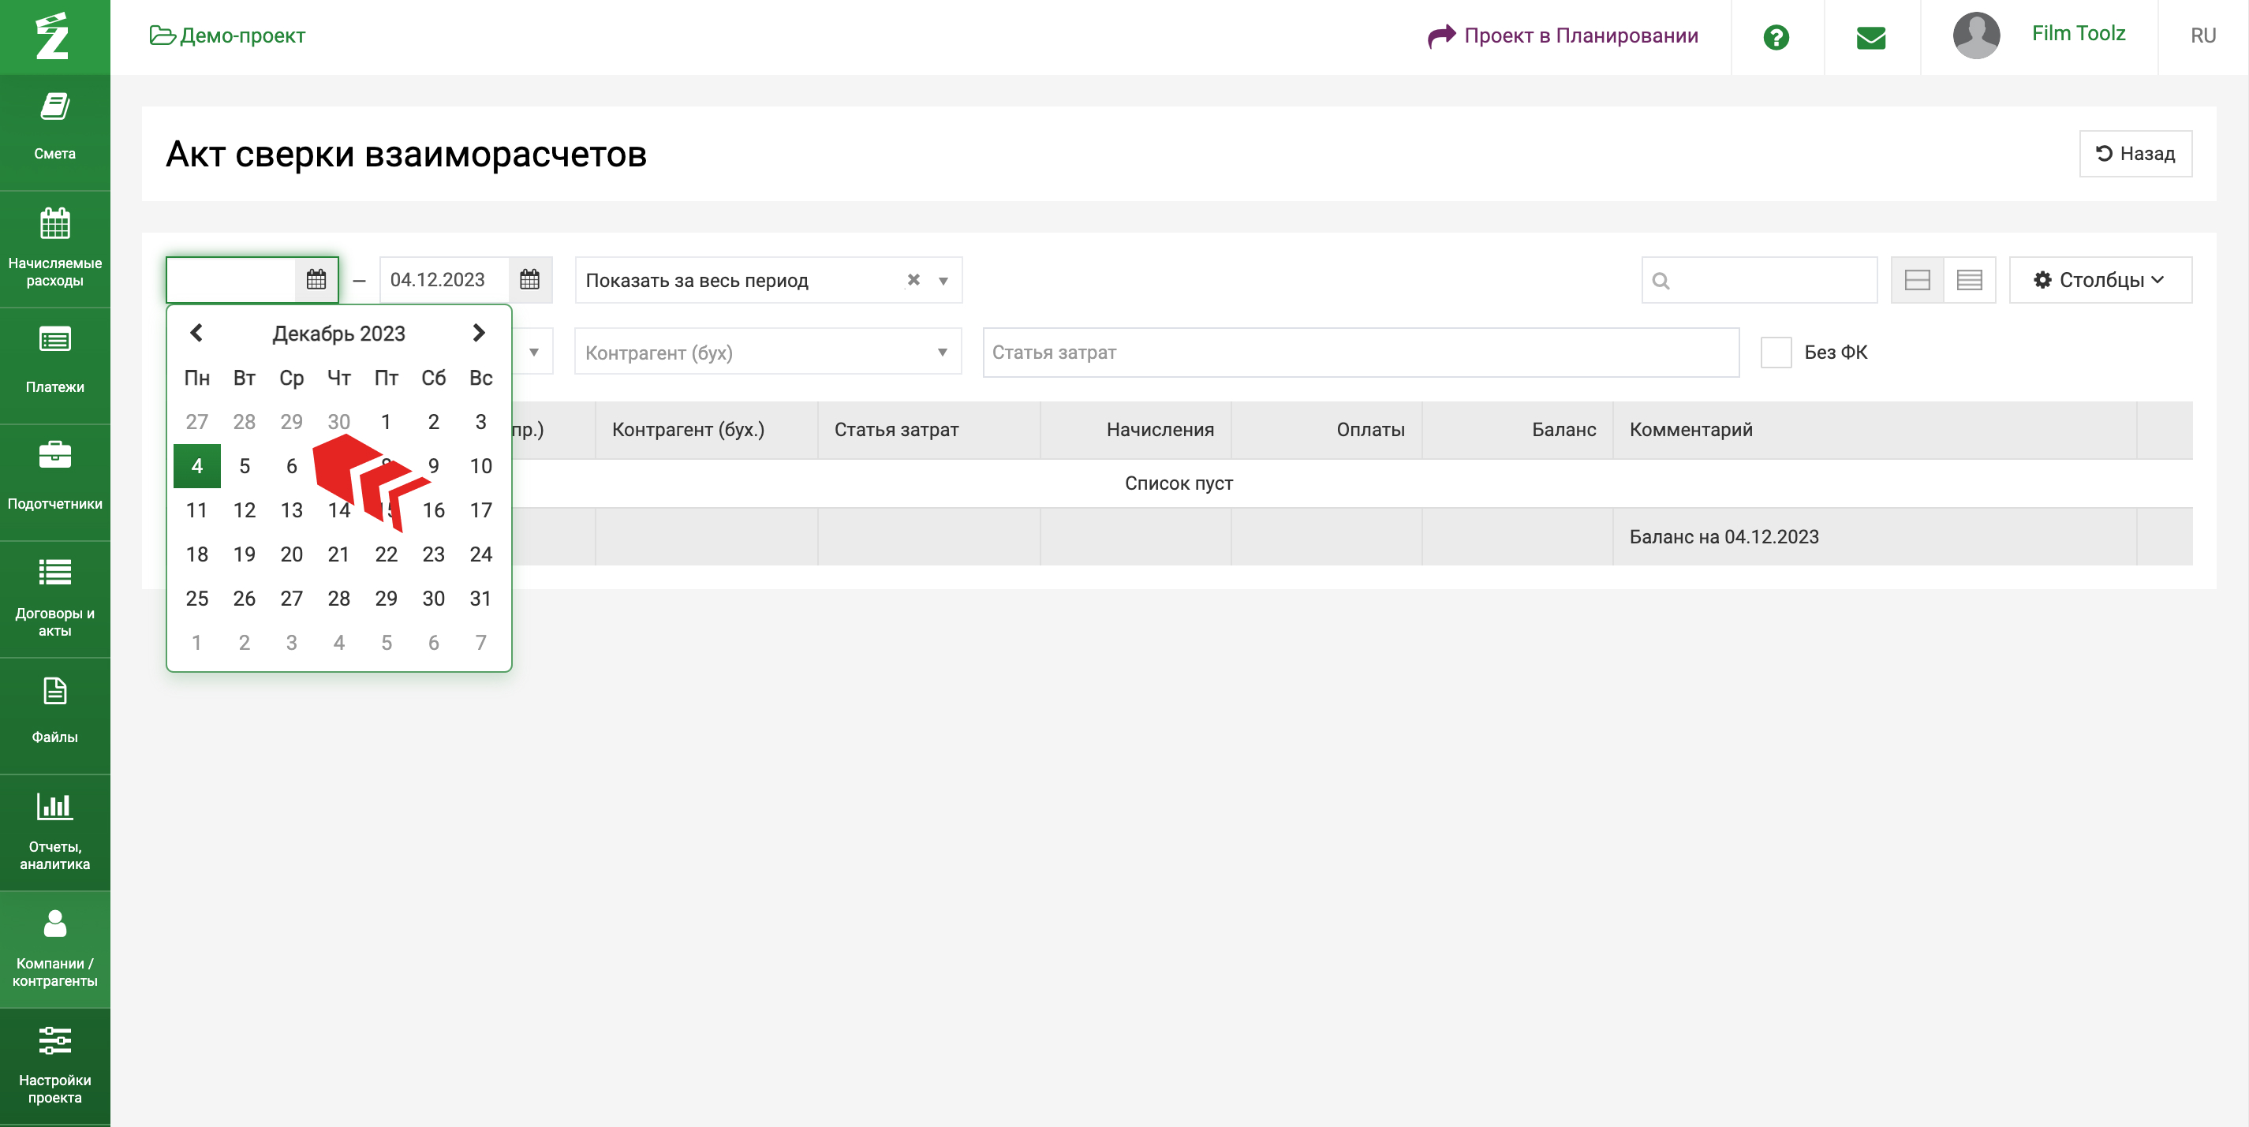
Task: Click the help question mark icon
Action: [1776, 36]
